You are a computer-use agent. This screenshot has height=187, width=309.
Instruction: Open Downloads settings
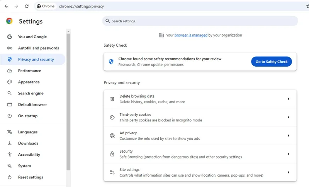[33, 143]
